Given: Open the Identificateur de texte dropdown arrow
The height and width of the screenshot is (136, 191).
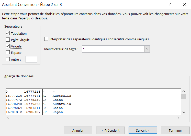Looking at the screenshot, I should point(147,49).
